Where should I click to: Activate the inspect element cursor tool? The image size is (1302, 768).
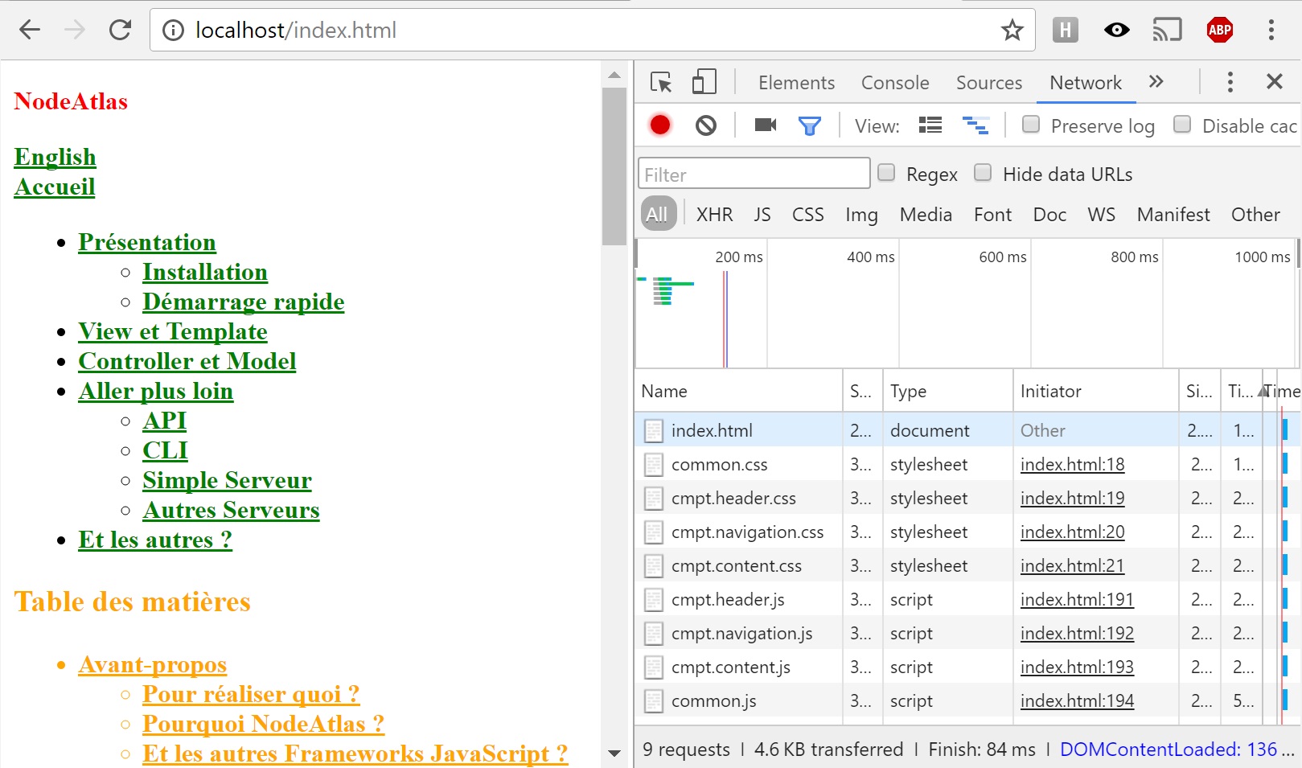point(661,82)
